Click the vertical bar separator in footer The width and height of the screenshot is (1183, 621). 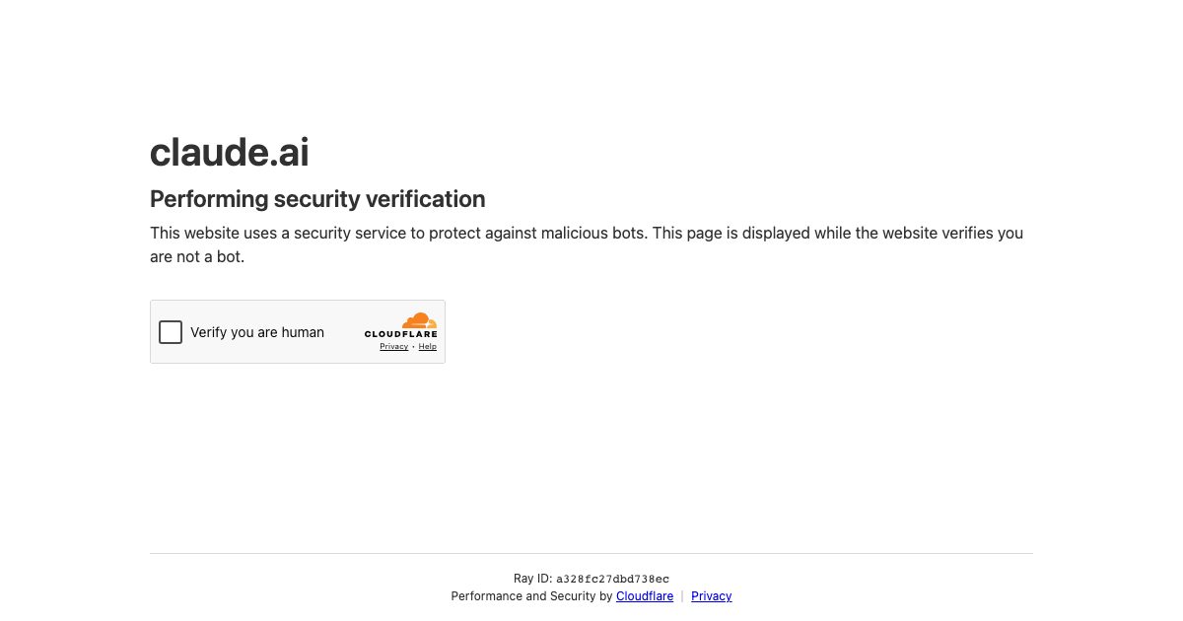(x=682, y=596)
